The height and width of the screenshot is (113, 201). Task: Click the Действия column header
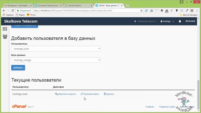(58, 87)
